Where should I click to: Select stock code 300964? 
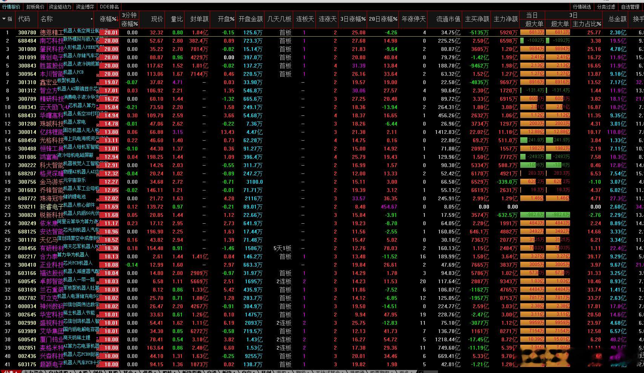click(27, 74)
